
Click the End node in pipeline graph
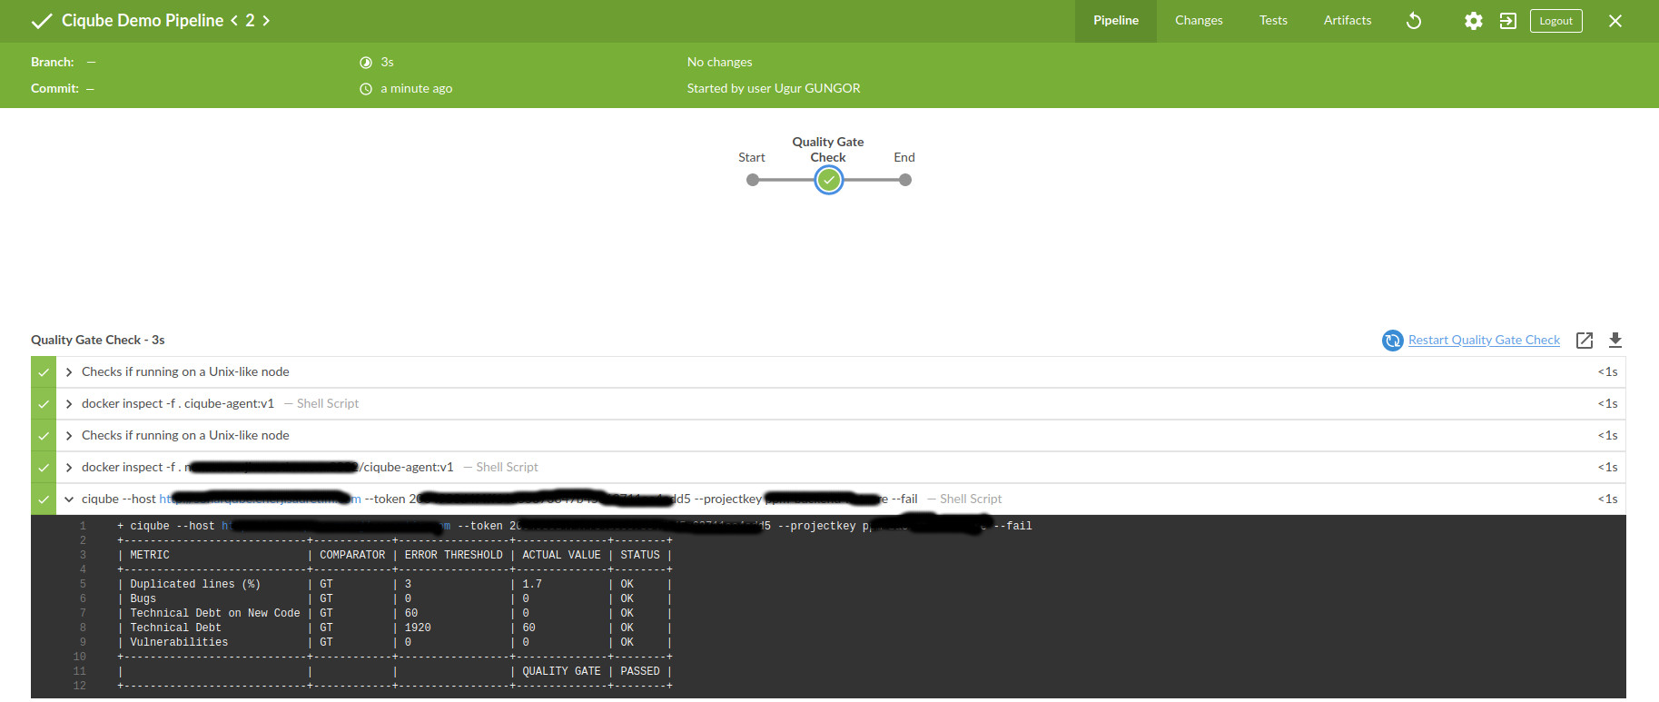tap(904, 180)
